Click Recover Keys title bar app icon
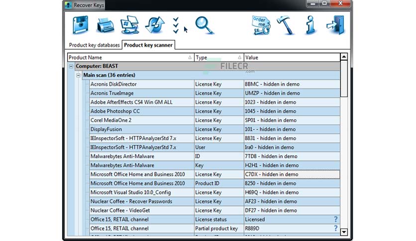The width and height of the screenshot is (416, 241). pyautogui.click(x=68, y=5)
